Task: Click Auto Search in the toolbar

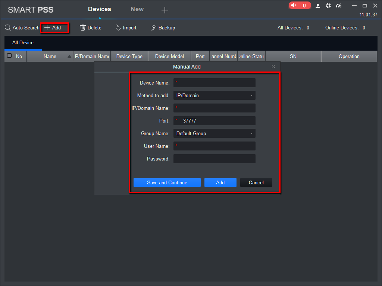Action: pos(22,28)
